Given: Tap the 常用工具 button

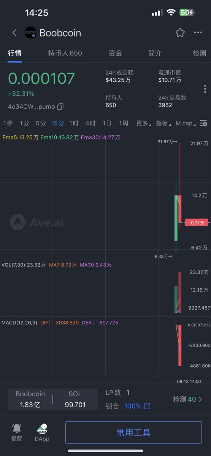Looking at the screenshot, I should pos(133,432).
